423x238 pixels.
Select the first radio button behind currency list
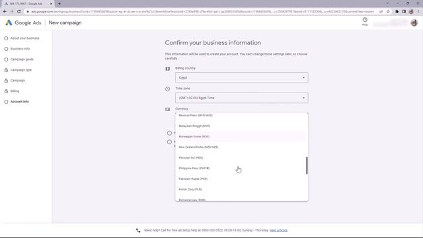point(169,133)
